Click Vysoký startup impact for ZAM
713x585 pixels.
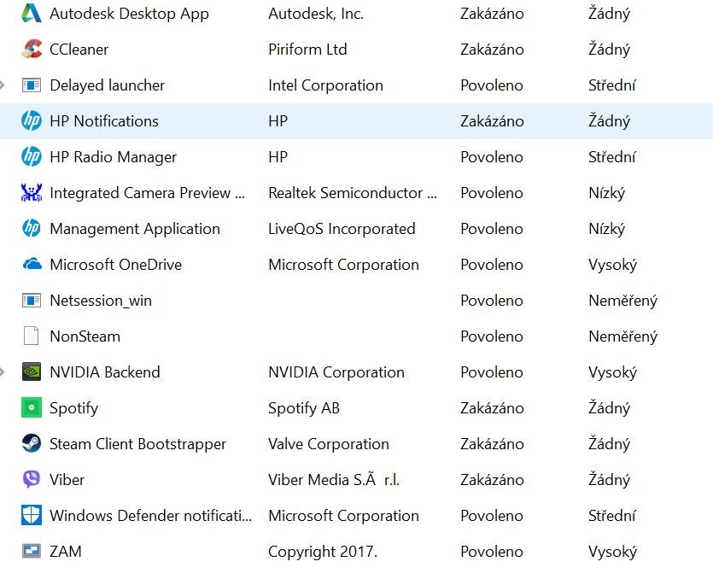612,551
